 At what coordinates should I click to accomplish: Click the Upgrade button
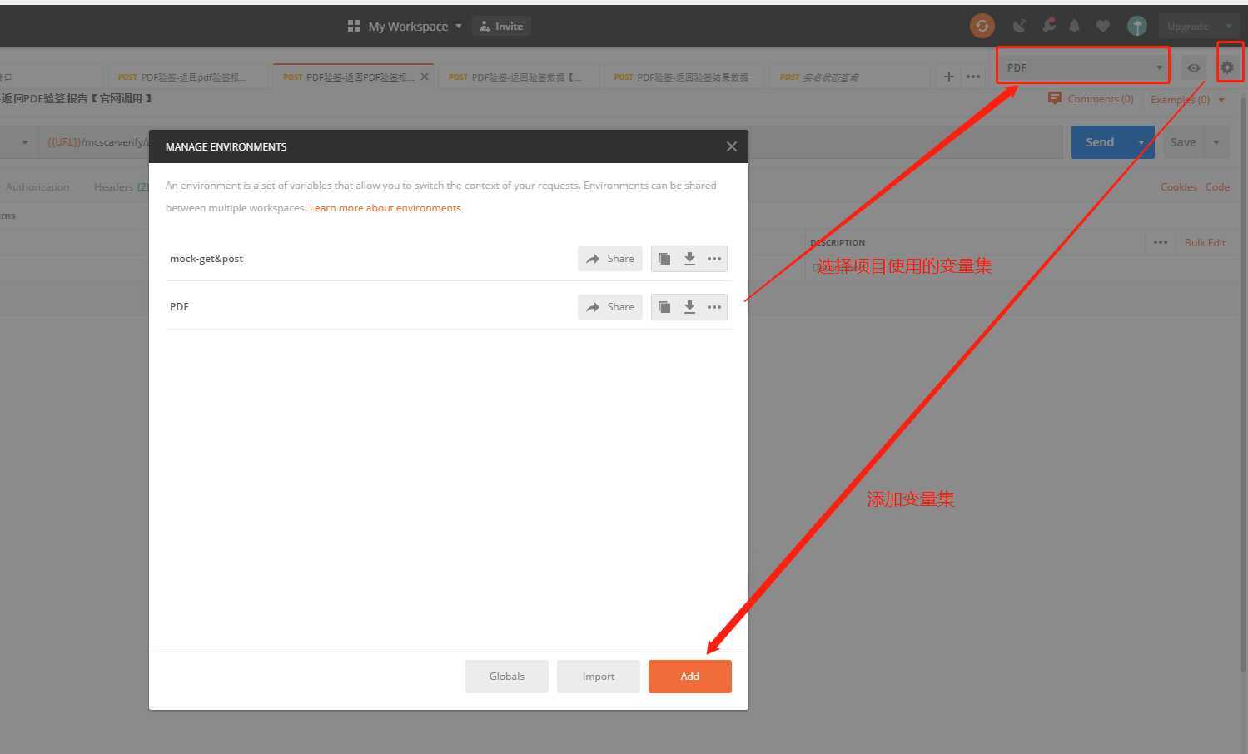click(x=1188, y=26)
